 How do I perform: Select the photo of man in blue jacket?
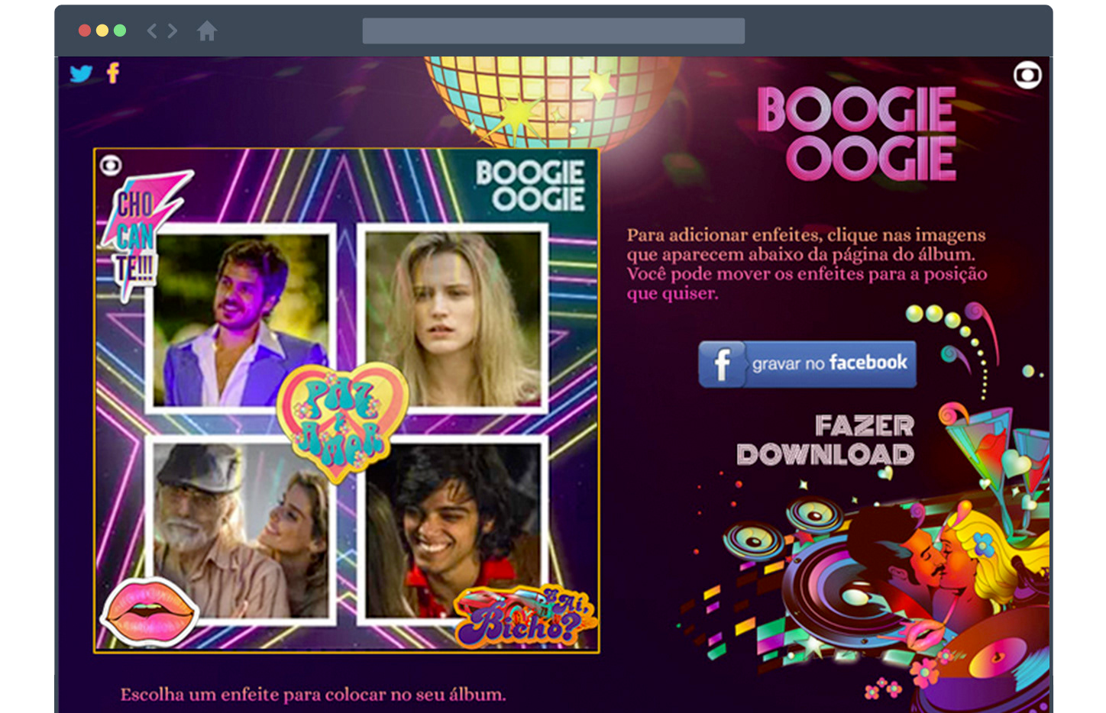pos(241,319)
